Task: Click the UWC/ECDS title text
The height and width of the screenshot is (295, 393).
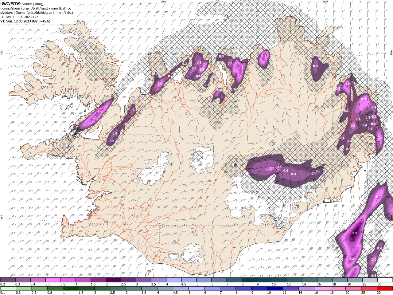Action: pyautogui.click(x=11, y=3)
